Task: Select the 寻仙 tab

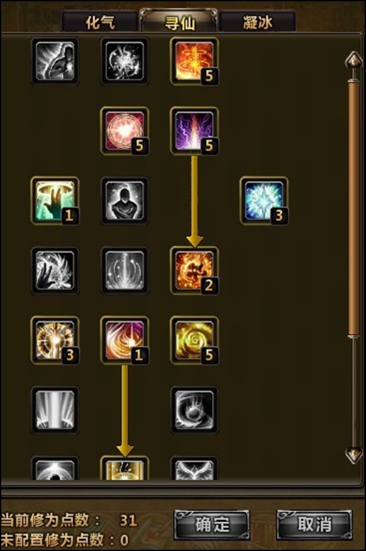Action: click(179, 22)
